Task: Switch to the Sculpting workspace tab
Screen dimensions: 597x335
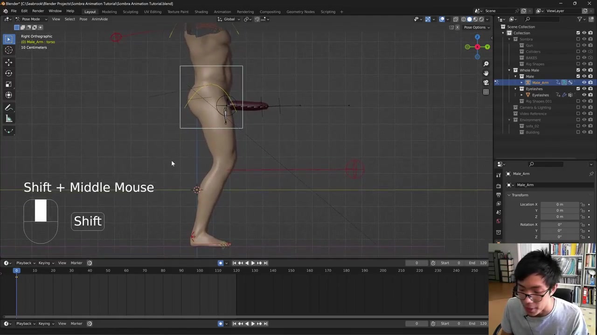Action: point(130,12)
